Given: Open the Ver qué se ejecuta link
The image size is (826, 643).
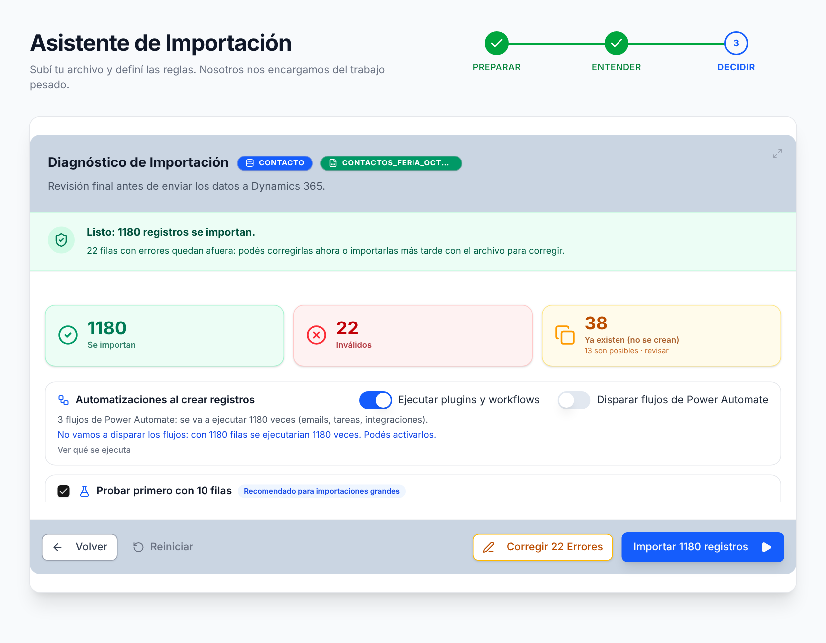Looking at the screenshot, I should [x=94, y=450].
